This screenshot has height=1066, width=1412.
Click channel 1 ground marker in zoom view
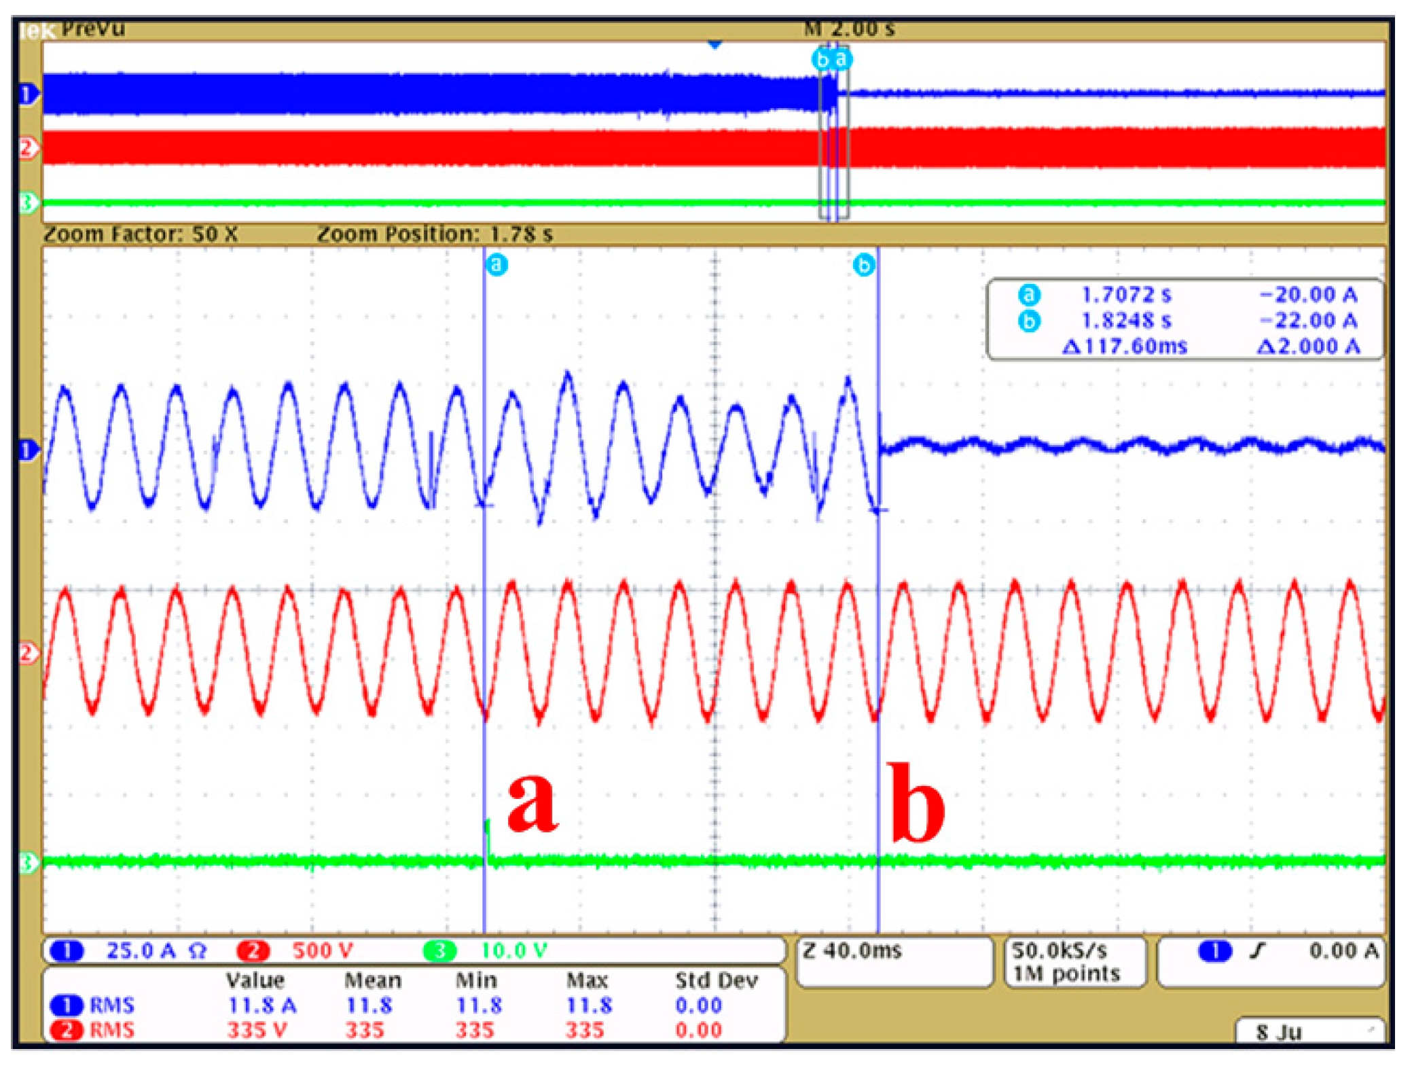(28, 450)
